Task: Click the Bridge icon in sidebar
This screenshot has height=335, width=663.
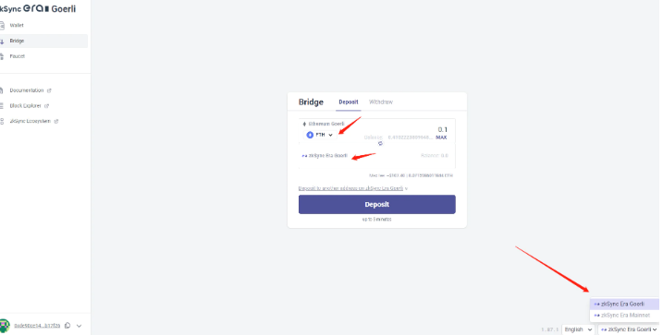Action: [2, 42]
